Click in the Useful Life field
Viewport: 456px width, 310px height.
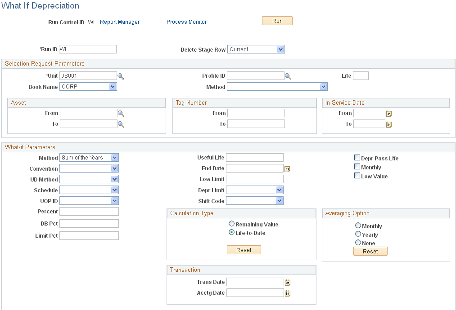[x=255, y=157]
